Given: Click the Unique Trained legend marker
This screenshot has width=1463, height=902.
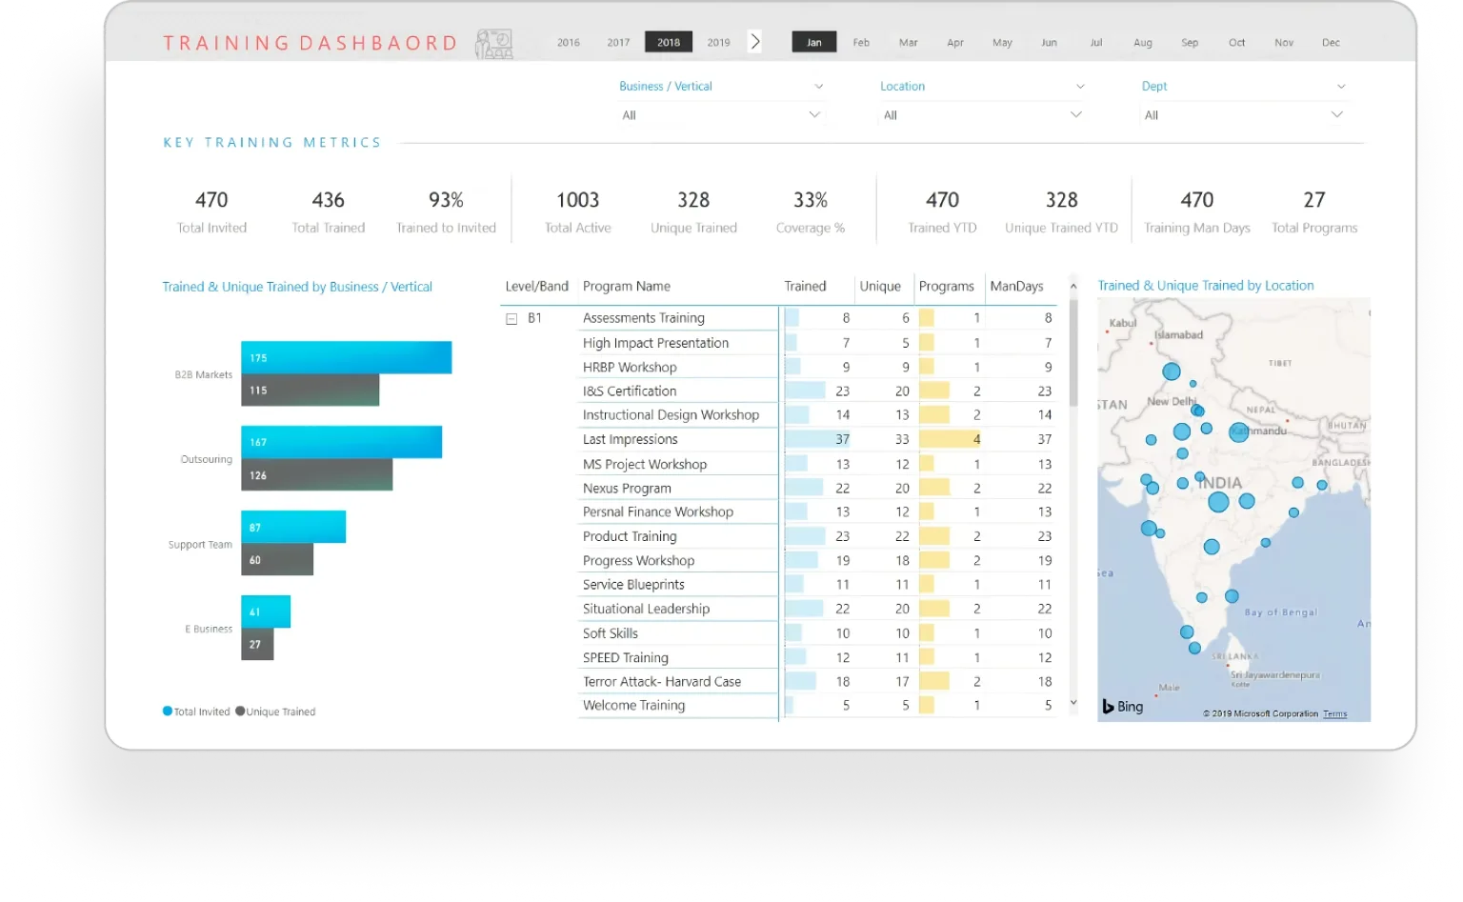Looking at the screenshot, I should click(x=240, y=712).
